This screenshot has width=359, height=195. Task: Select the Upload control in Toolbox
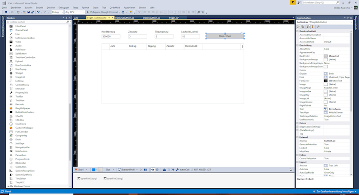tap(19, 61)
